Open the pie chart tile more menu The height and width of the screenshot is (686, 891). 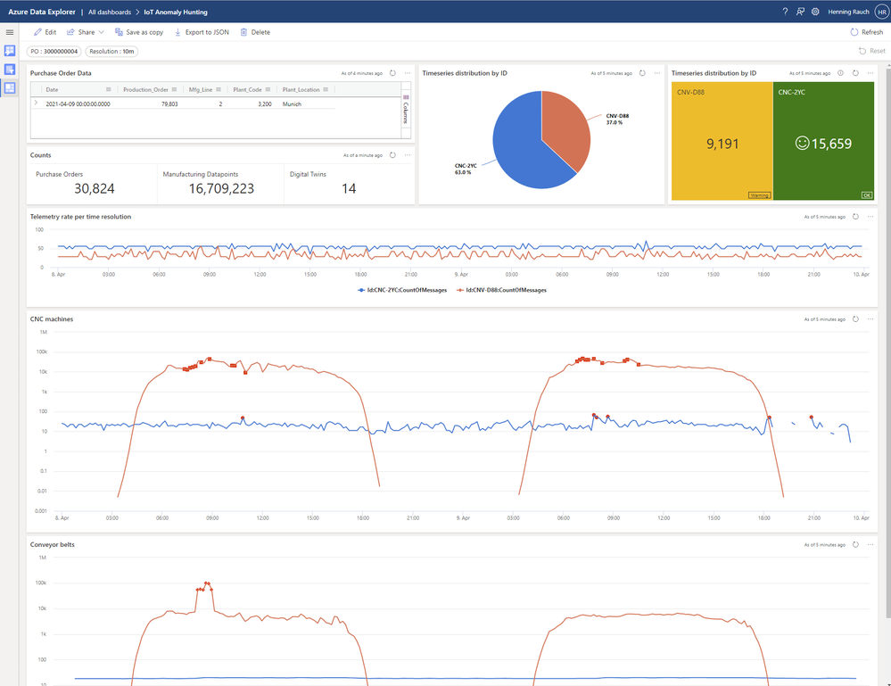(x=657, y=73)
